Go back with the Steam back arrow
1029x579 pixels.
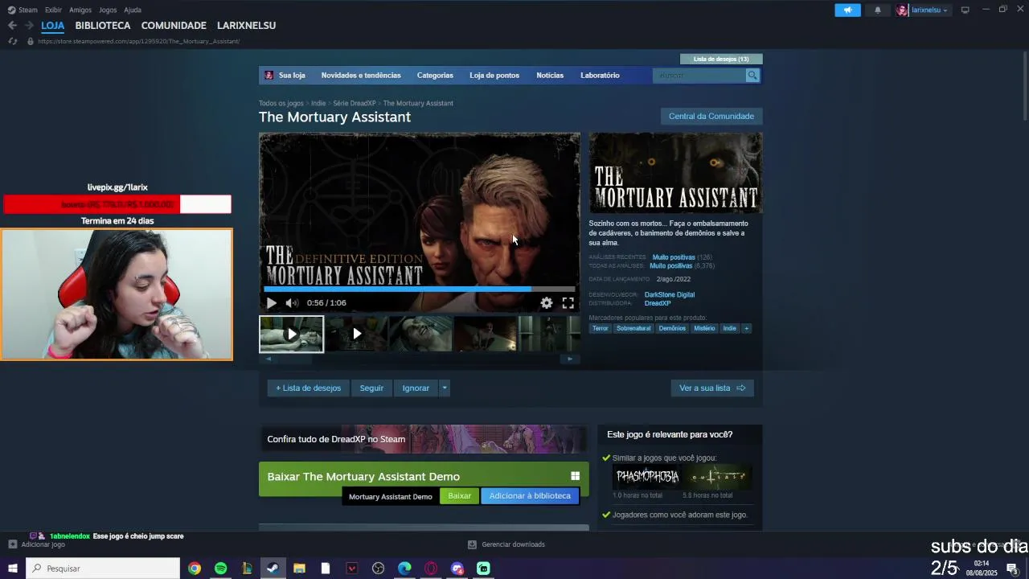tap(12, 26)
